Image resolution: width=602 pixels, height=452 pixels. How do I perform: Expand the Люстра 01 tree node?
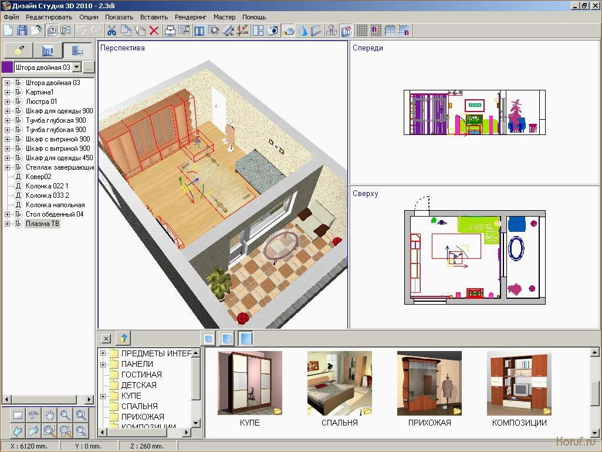tap(7, 102)
